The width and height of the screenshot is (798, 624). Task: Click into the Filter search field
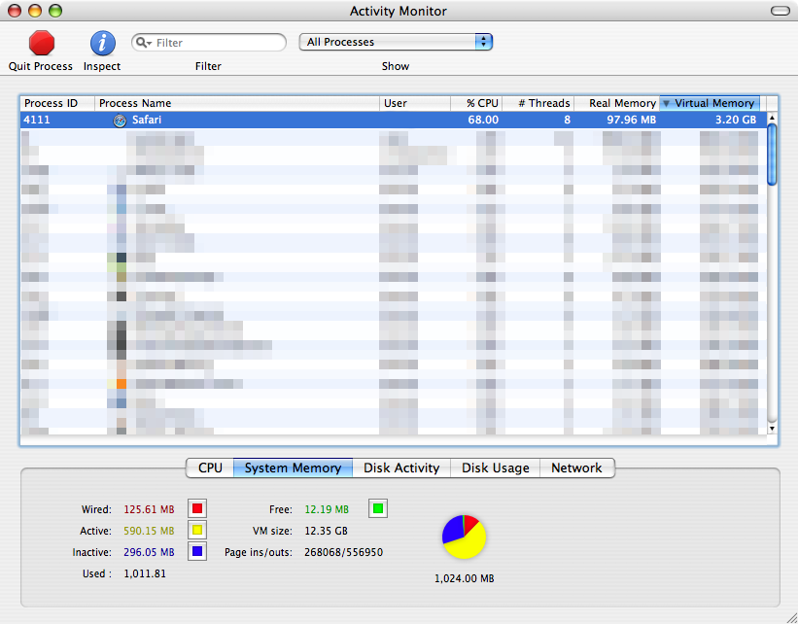[209, 42]
